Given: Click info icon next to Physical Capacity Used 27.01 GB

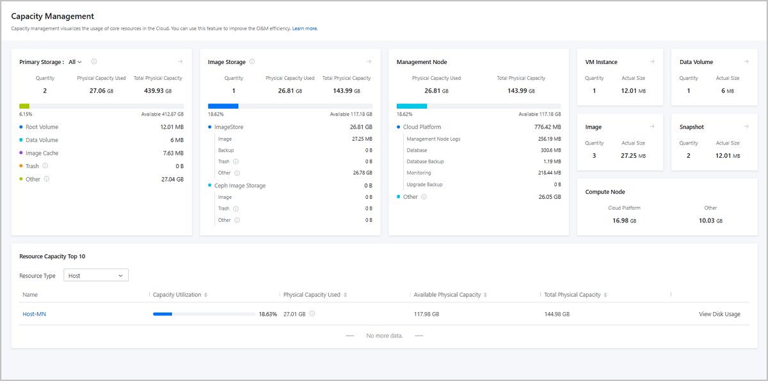Looking at the screenshot, I should pos(312,314).
